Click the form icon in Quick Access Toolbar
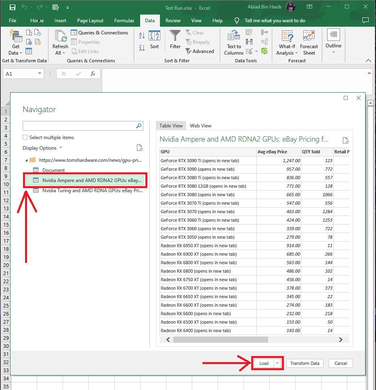This screenshot has width=376, height=390. [55, 7]
